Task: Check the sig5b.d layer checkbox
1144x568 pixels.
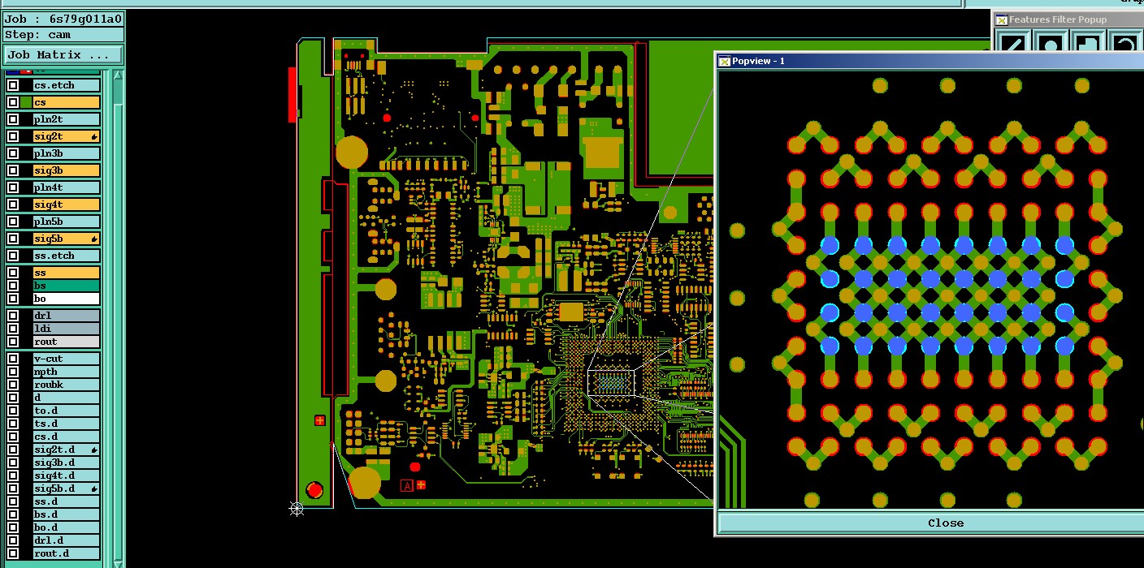Action: (x=13, y=488)
